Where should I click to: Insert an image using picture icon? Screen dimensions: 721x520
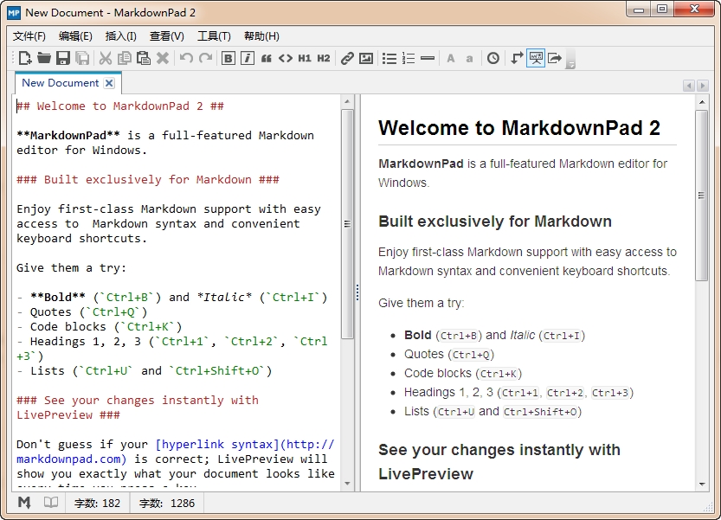(366, 58)
